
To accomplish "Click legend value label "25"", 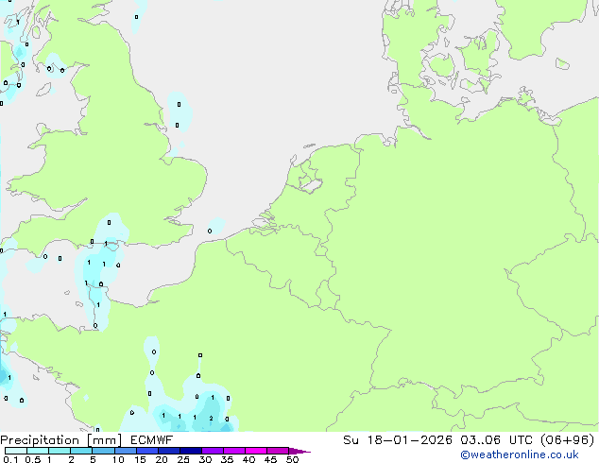I will (x=183, y=459).
